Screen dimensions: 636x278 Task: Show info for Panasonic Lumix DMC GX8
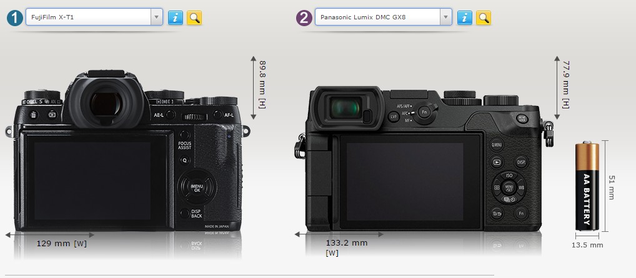tap(464, 17)
